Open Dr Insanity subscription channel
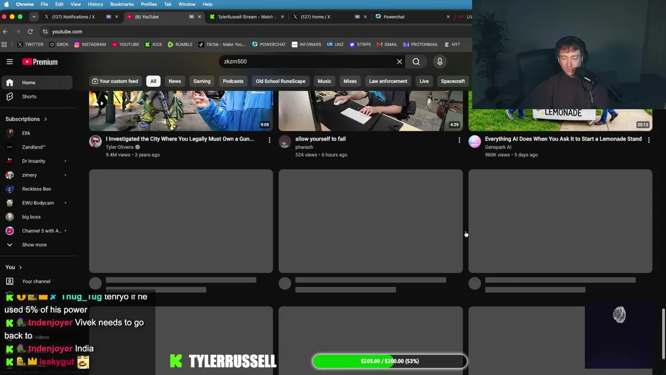666x375 pixels. click(x=36, y=161)
